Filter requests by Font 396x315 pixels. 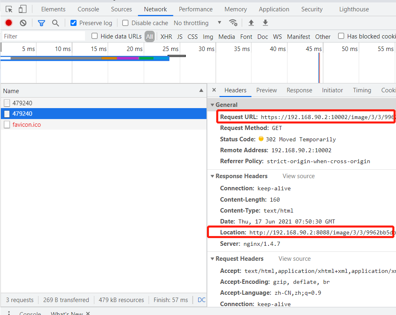pyautogui.click(x=246, y=36)
